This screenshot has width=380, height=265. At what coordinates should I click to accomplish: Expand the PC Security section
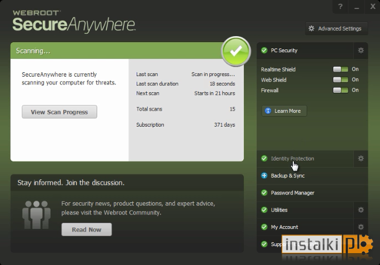click(305, 51)
